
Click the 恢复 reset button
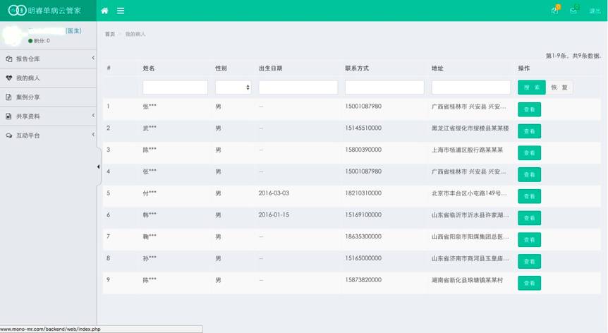tap(559, 87)
